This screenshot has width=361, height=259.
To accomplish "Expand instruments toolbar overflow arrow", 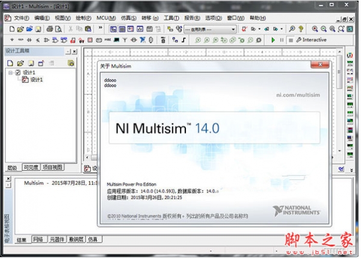I will click(351, 170).
